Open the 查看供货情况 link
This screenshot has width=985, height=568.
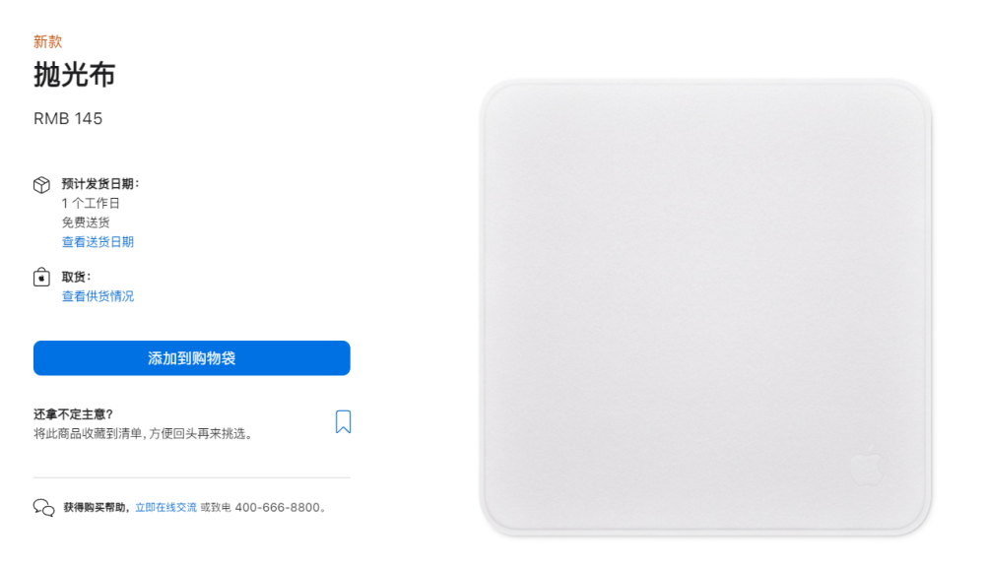(x=98, y=296)
